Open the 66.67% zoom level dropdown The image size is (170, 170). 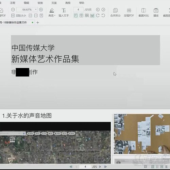click(x=36, y=10)
